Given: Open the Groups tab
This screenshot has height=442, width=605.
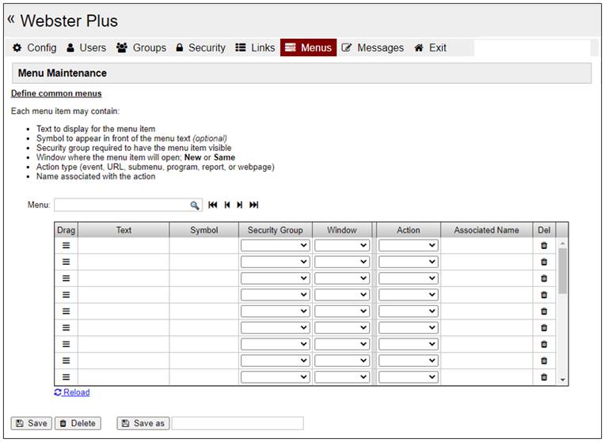Looking at the screenshot, I should coord(141,47).
